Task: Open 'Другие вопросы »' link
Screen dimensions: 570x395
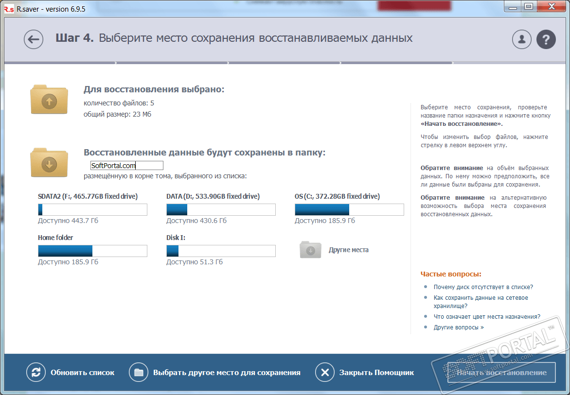Action: tap(459, 327)
